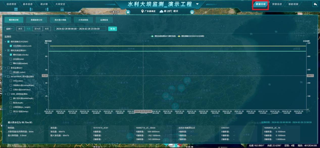Click the layout icon under 信息预览

click(x=16, y=9)
